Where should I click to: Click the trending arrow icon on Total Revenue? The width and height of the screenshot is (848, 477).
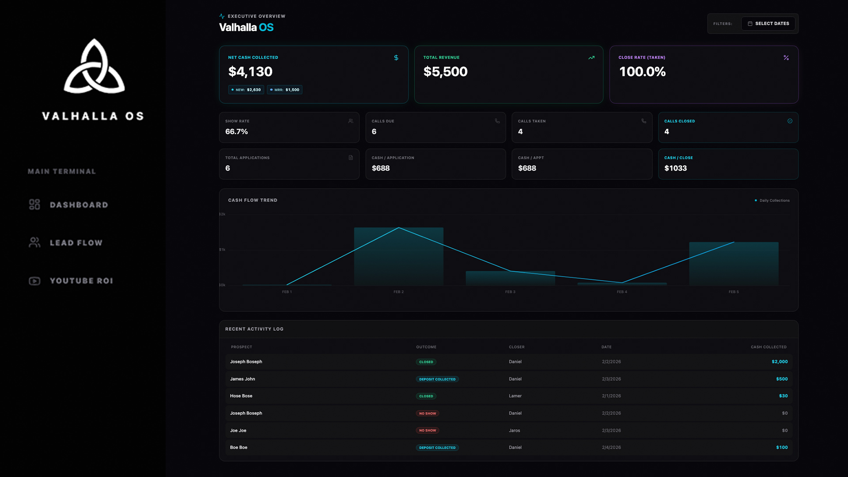(x=591, y=58)
